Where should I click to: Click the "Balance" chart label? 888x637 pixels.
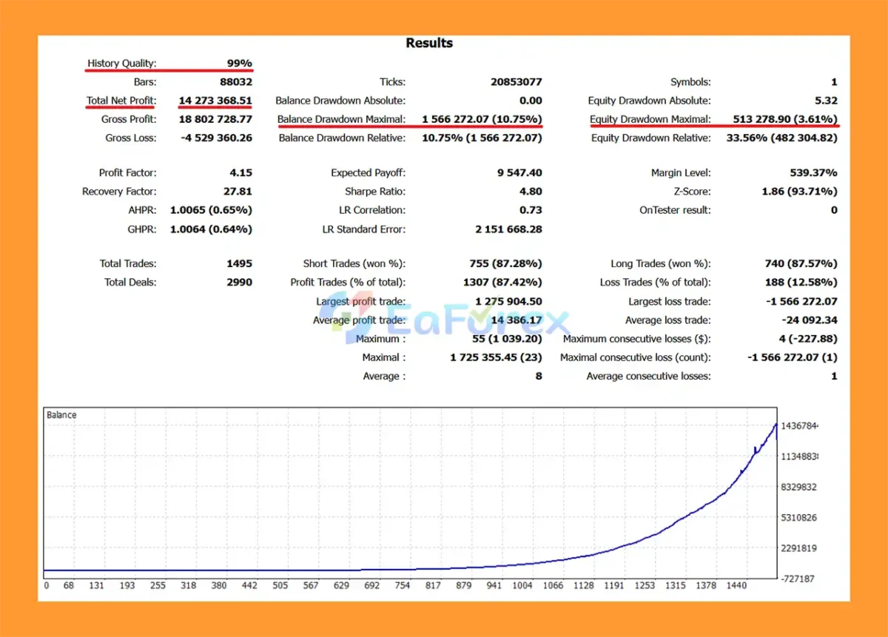(61, 415)
